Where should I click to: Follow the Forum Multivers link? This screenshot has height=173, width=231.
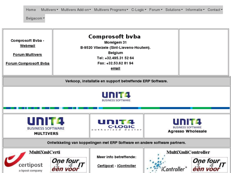click(27, 55)
